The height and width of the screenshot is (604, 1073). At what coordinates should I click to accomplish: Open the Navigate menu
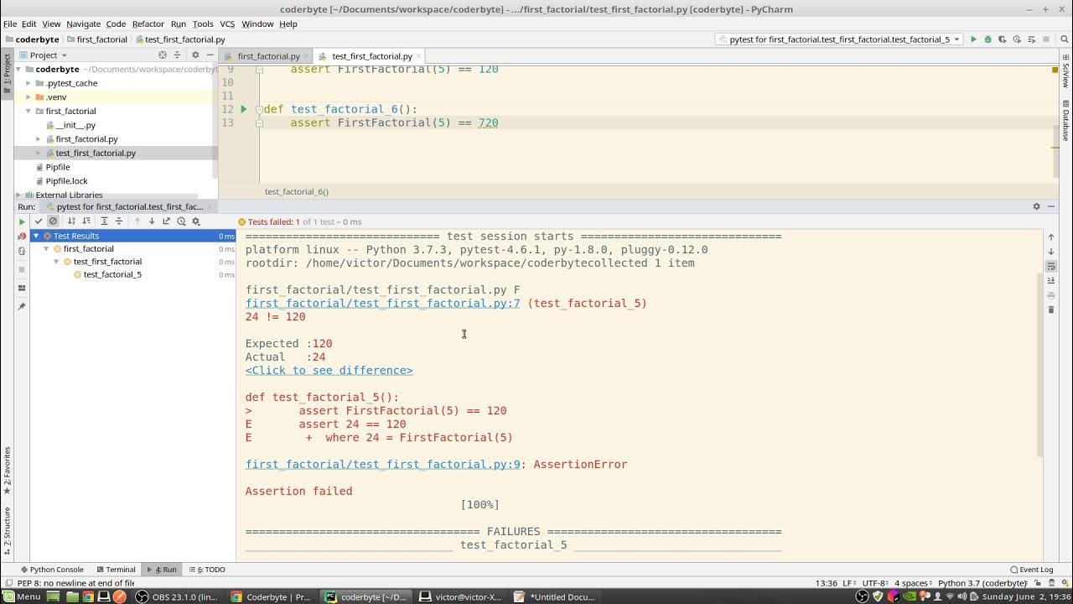click(x=83, y=24)
